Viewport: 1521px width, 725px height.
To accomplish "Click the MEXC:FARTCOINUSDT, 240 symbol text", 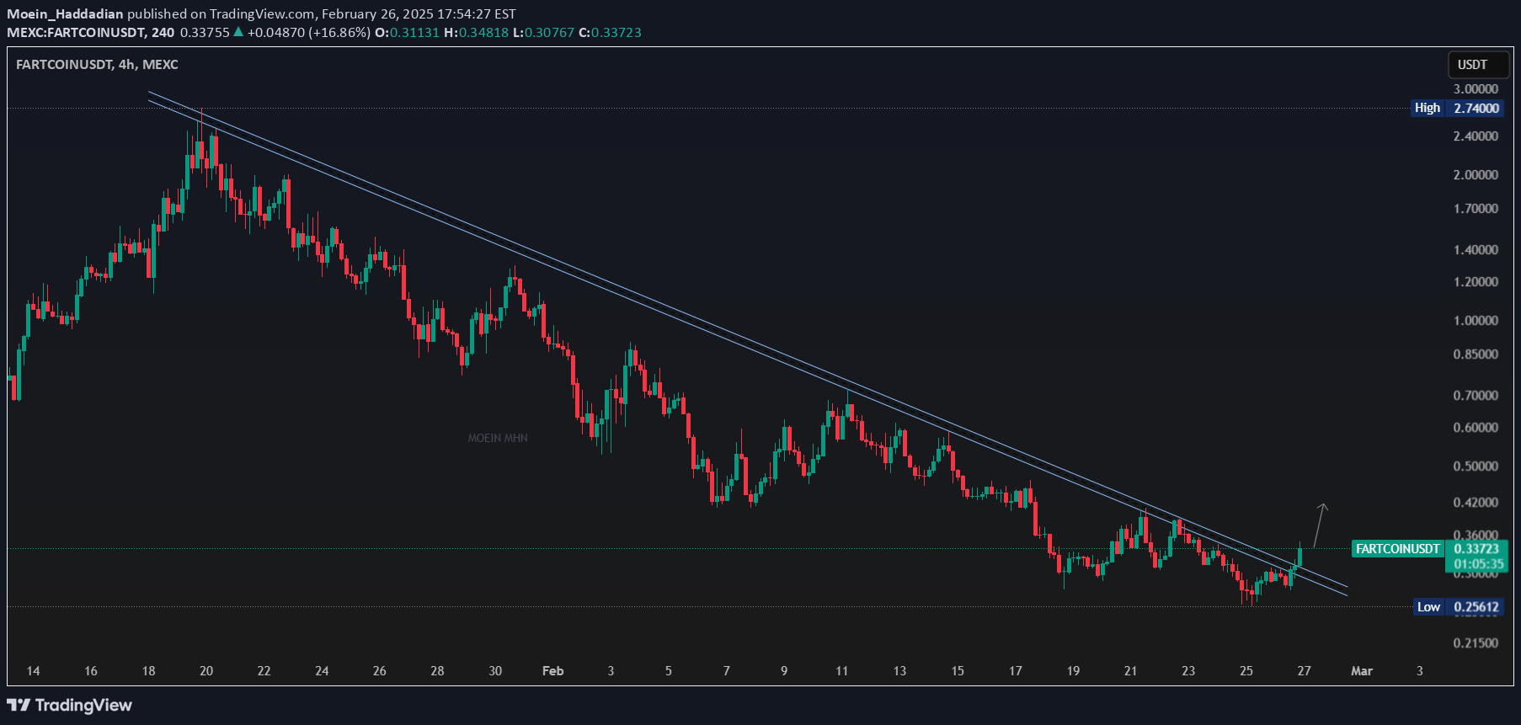I will pos(91,32).
